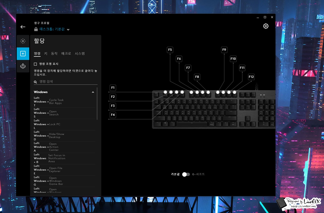324x213 pixels.
Task: Select the F6 key label
Action: (x=179, y=59)
